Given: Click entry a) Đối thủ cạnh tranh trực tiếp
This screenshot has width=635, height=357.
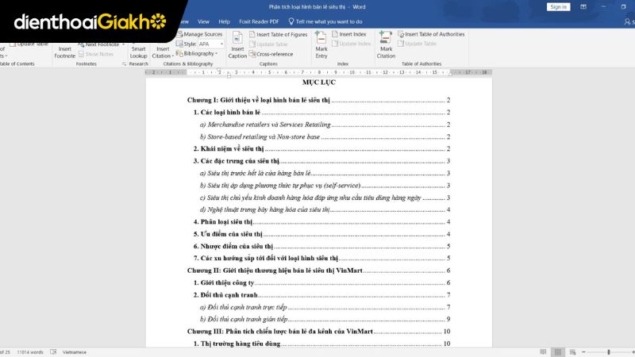Looking at the screenshot, I should [325, 307].
